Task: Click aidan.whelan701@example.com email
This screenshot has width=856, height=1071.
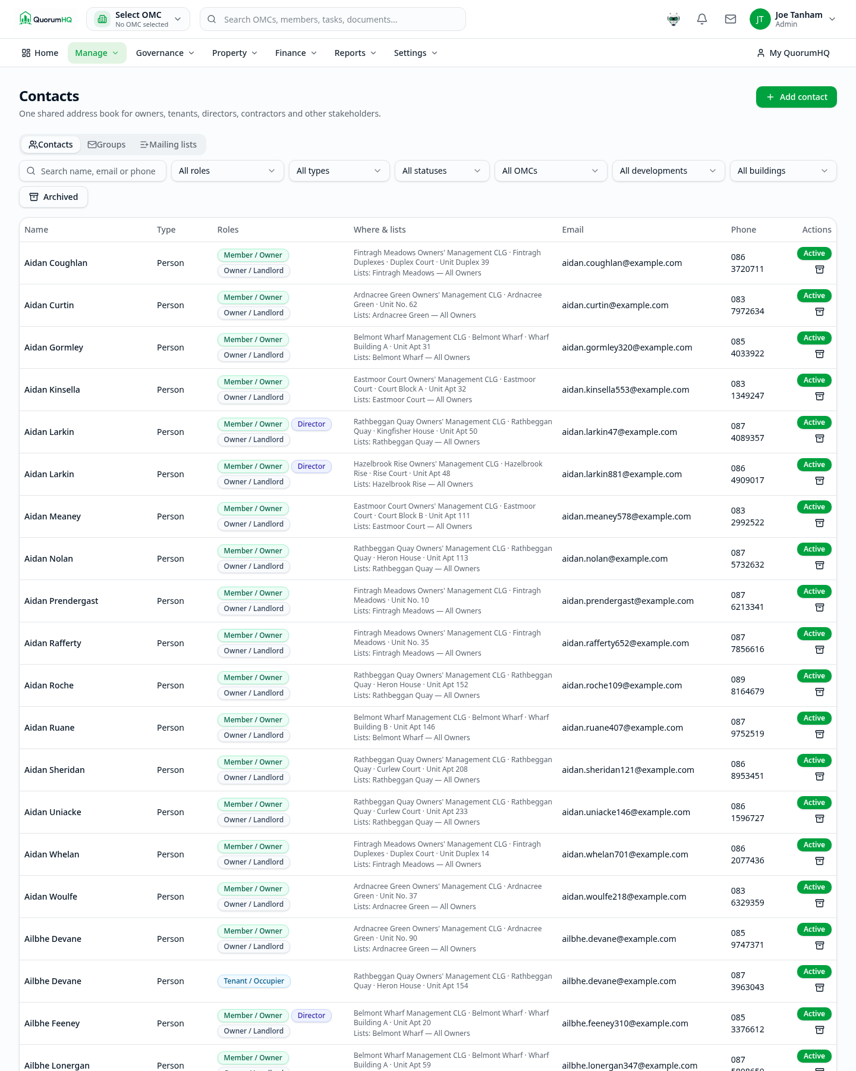Action: [625, 854]
